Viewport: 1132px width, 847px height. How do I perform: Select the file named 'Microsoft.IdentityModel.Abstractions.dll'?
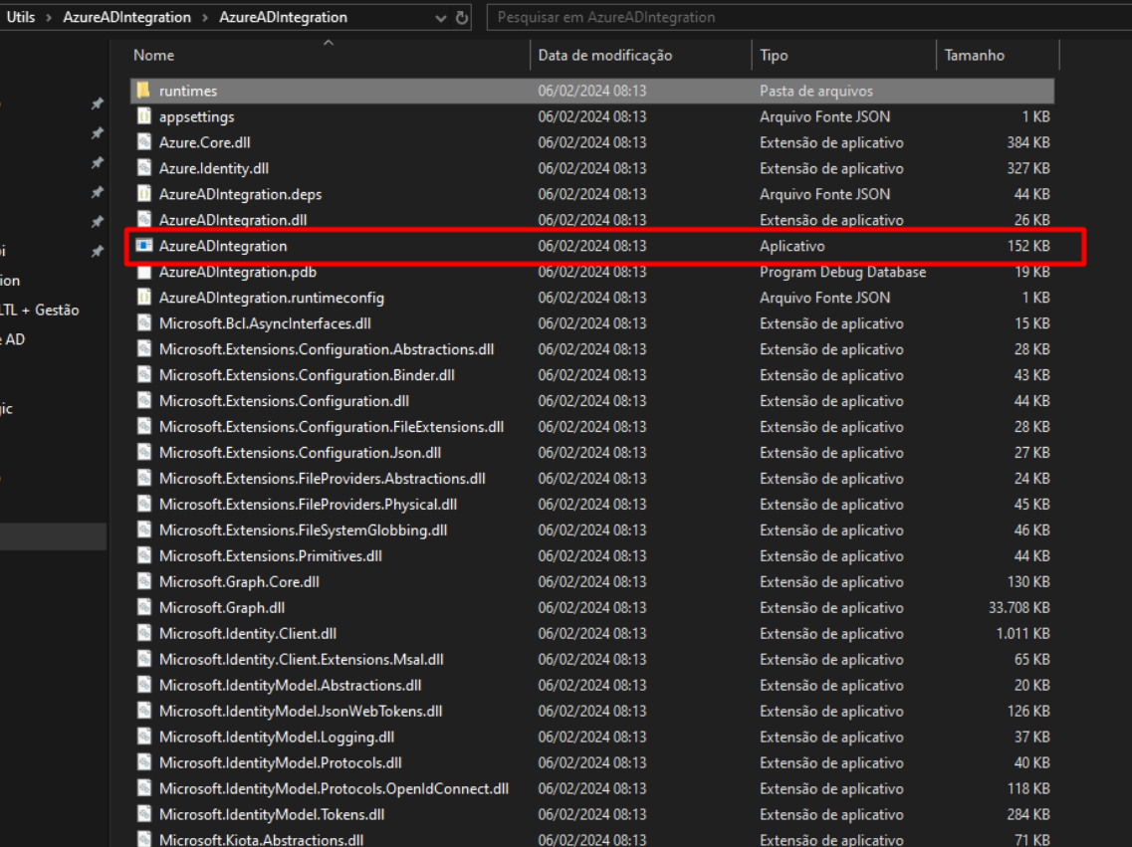pos(291,686)
